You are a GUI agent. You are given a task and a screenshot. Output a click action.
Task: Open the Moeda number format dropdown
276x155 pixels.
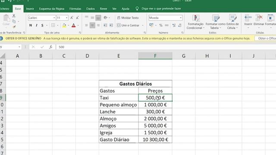tap(181, 18)
